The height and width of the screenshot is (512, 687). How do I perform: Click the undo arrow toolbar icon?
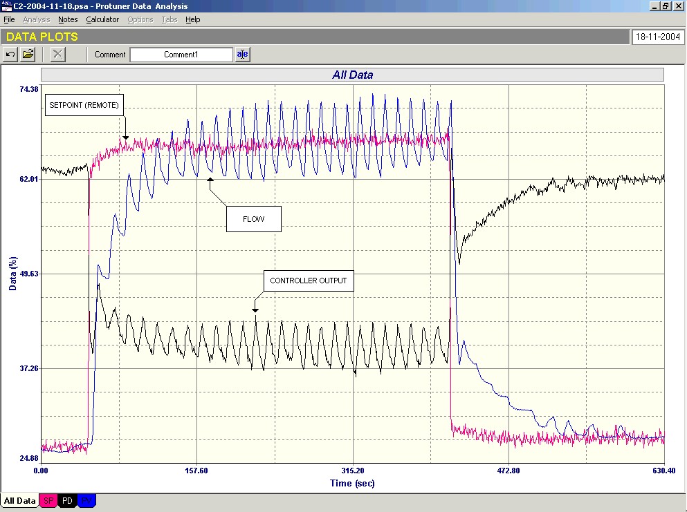pos(10,54)
